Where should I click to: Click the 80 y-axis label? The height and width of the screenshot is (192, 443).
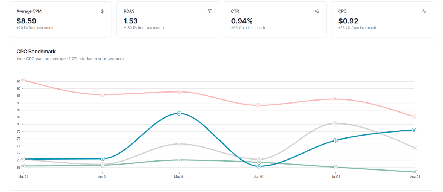click(19, 125)
